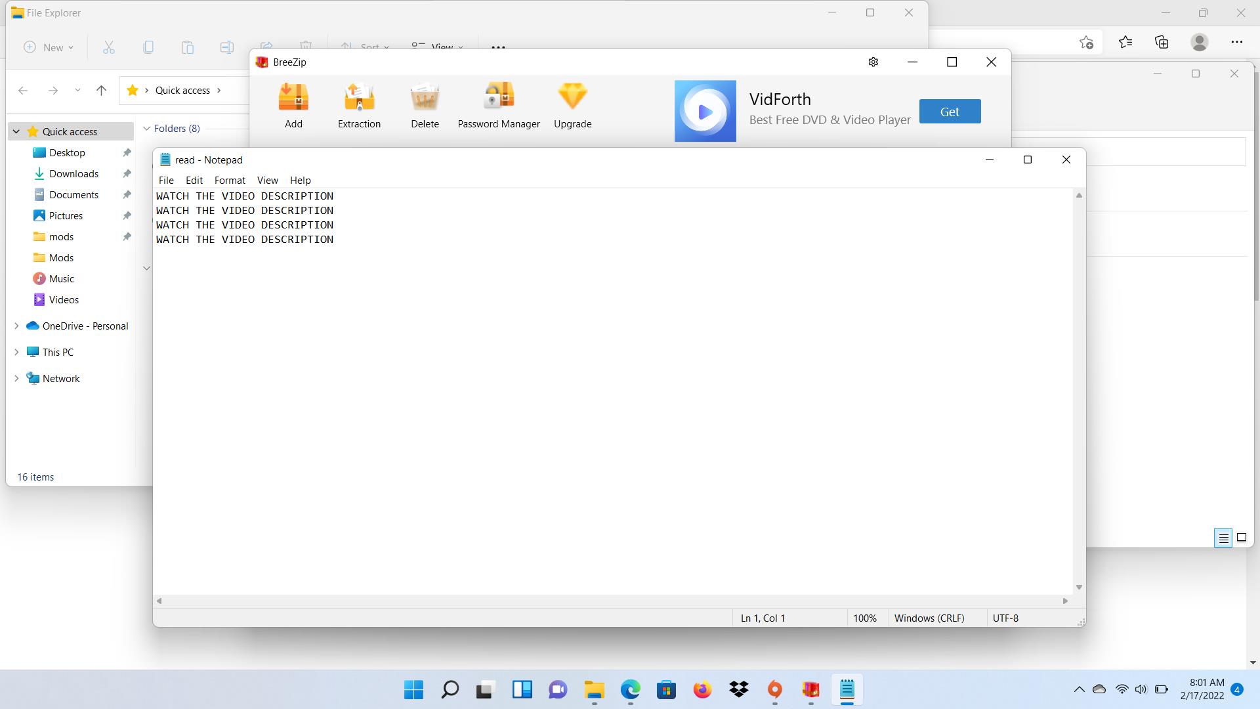Click the Upgrade diamond icon
This screenshot has height=709, width=1260.
[x=572, y=97]
